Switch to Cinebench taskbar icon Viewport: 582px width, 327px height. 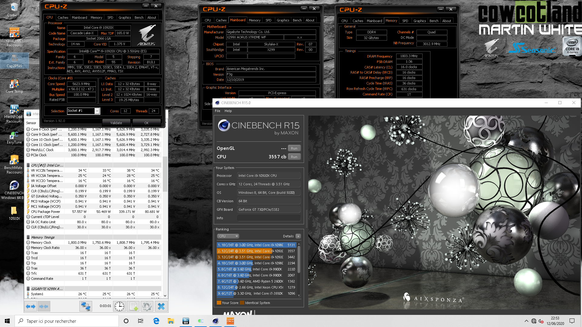coord(216,321)
